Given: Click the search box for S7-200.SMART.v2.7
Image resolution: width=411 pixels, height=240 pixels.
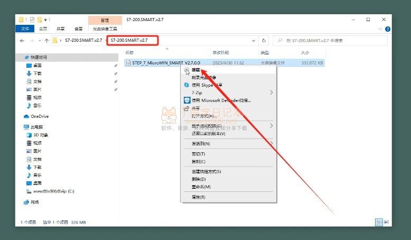Looking at the screenshot, I should point(330,41).
